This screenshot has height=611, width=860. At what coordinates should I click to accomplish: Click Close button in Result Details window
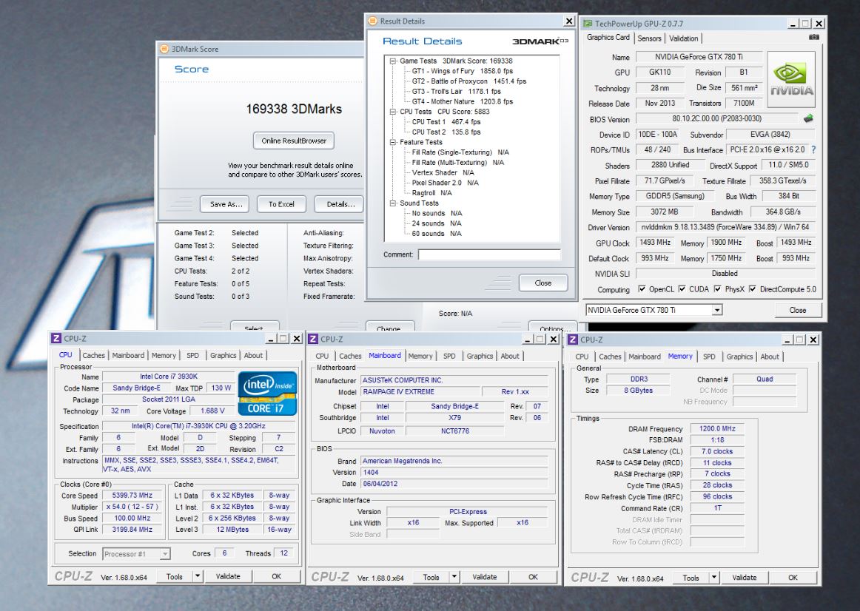543,283
